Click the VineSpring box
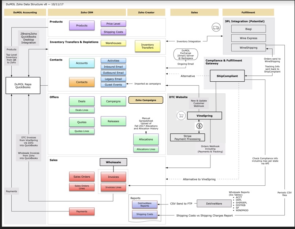295x229 pixels. [205, 116]
